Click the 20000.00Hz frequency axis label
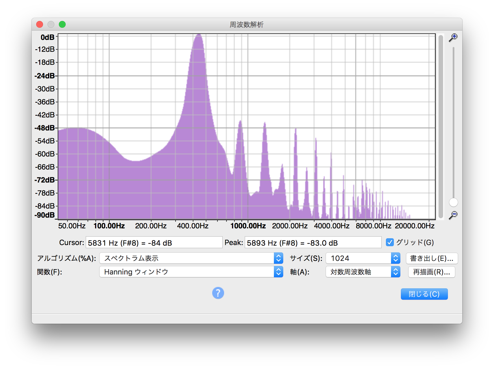 [x=414, y=226]
